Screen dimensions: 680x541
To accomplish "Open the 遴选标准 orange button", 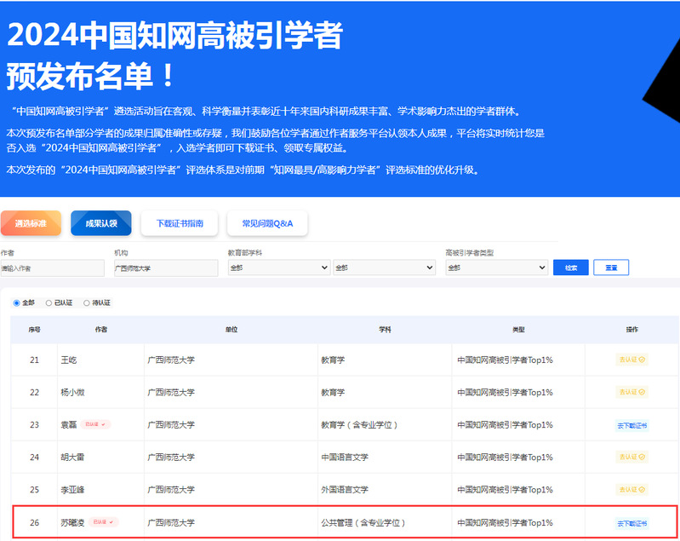I will pos(31,223).
